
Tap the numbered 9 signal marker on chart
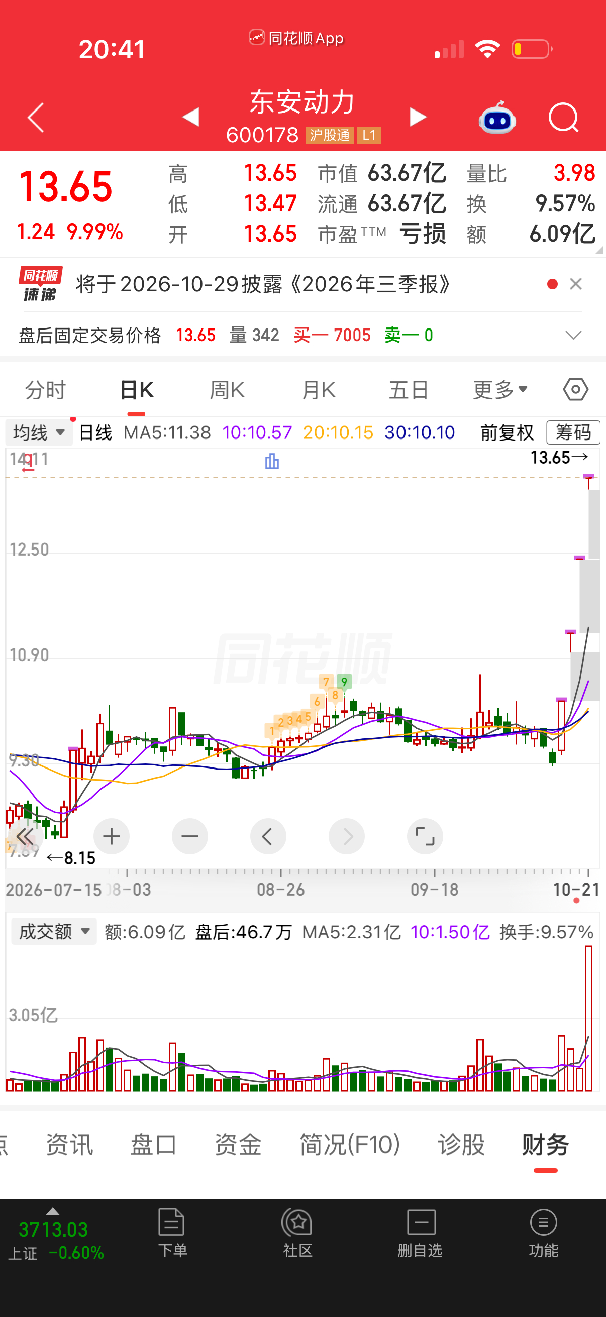click(344, 682)
